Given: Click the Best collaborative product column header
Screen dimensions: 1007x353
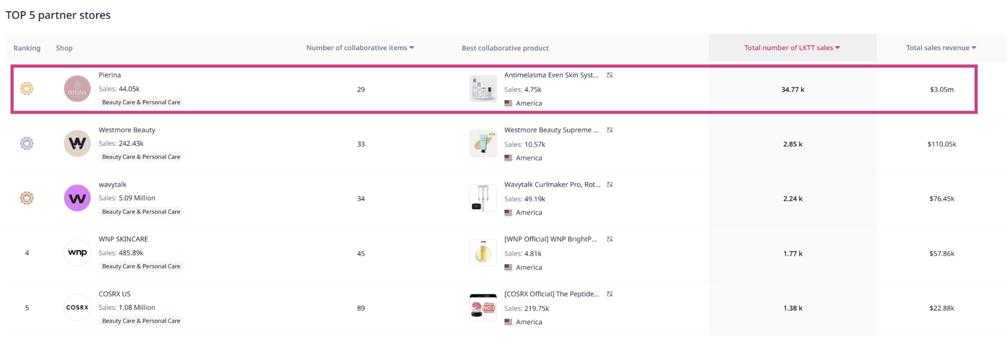Looking at the screenshot, I should [x=505, y=48].
